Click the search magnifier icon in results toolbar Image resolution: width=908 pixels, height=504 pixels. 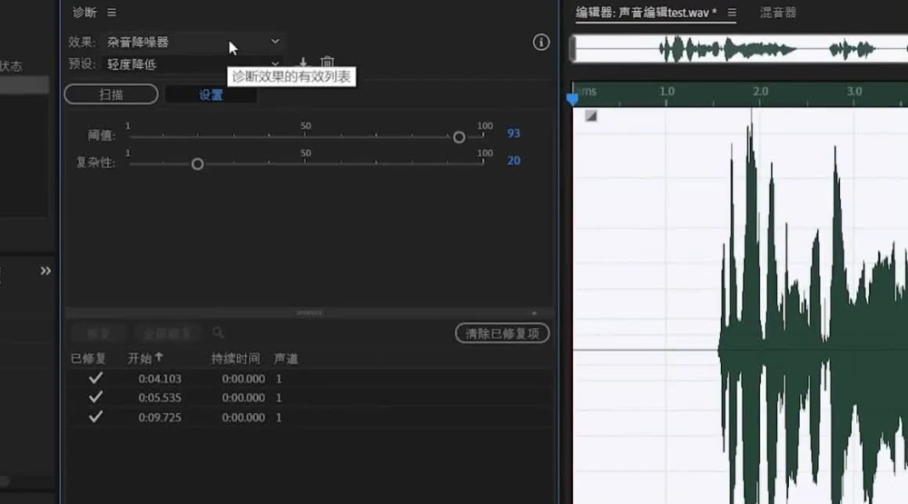[218, 332]
